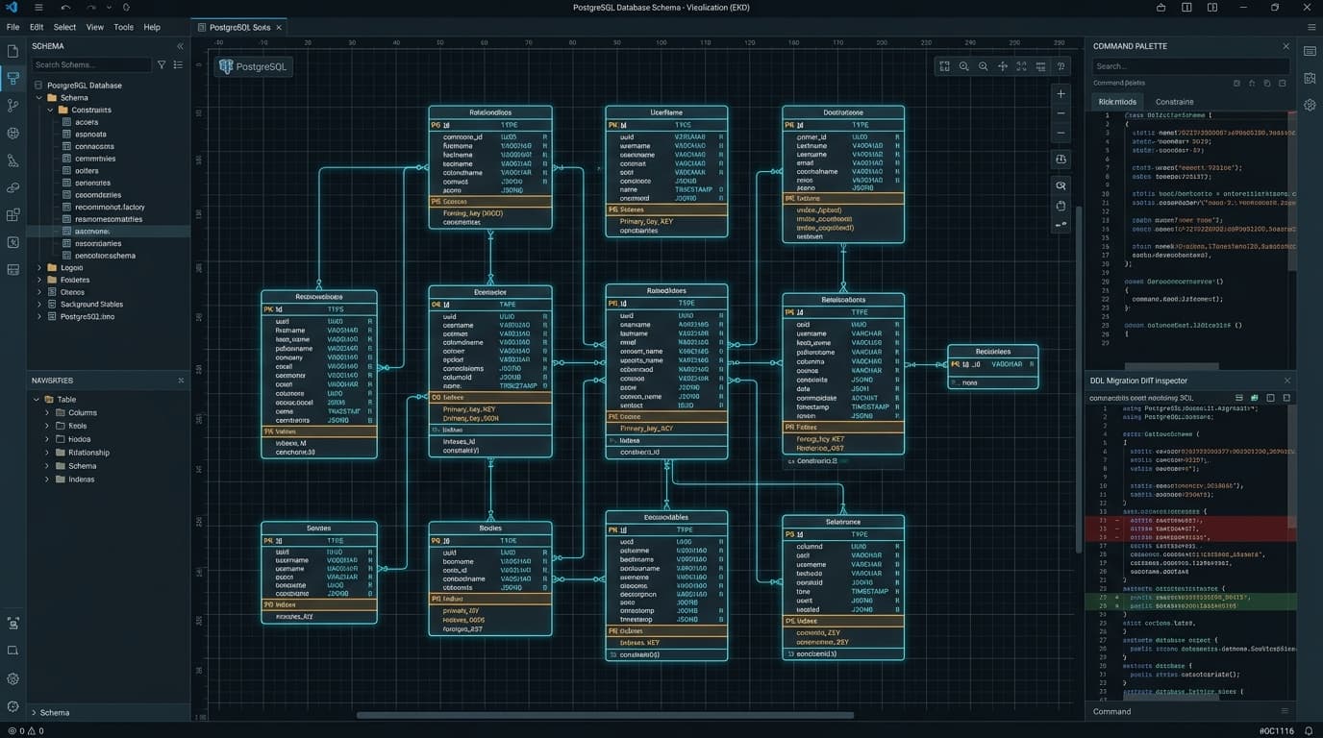Click the second magnifier zoom icon in canvas toolbar
This screenshot has height=738, width=1323.
(x=983, y=66)
